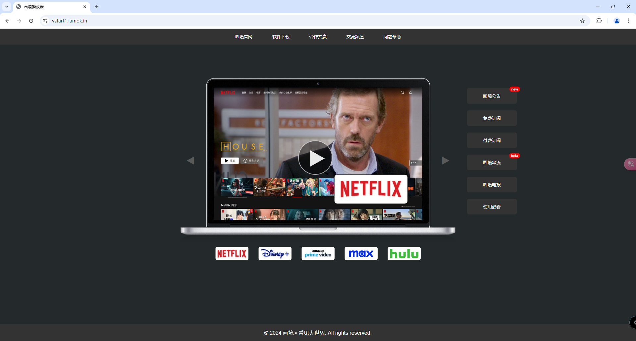Open the 交流频道 menu item

[355, 37]
